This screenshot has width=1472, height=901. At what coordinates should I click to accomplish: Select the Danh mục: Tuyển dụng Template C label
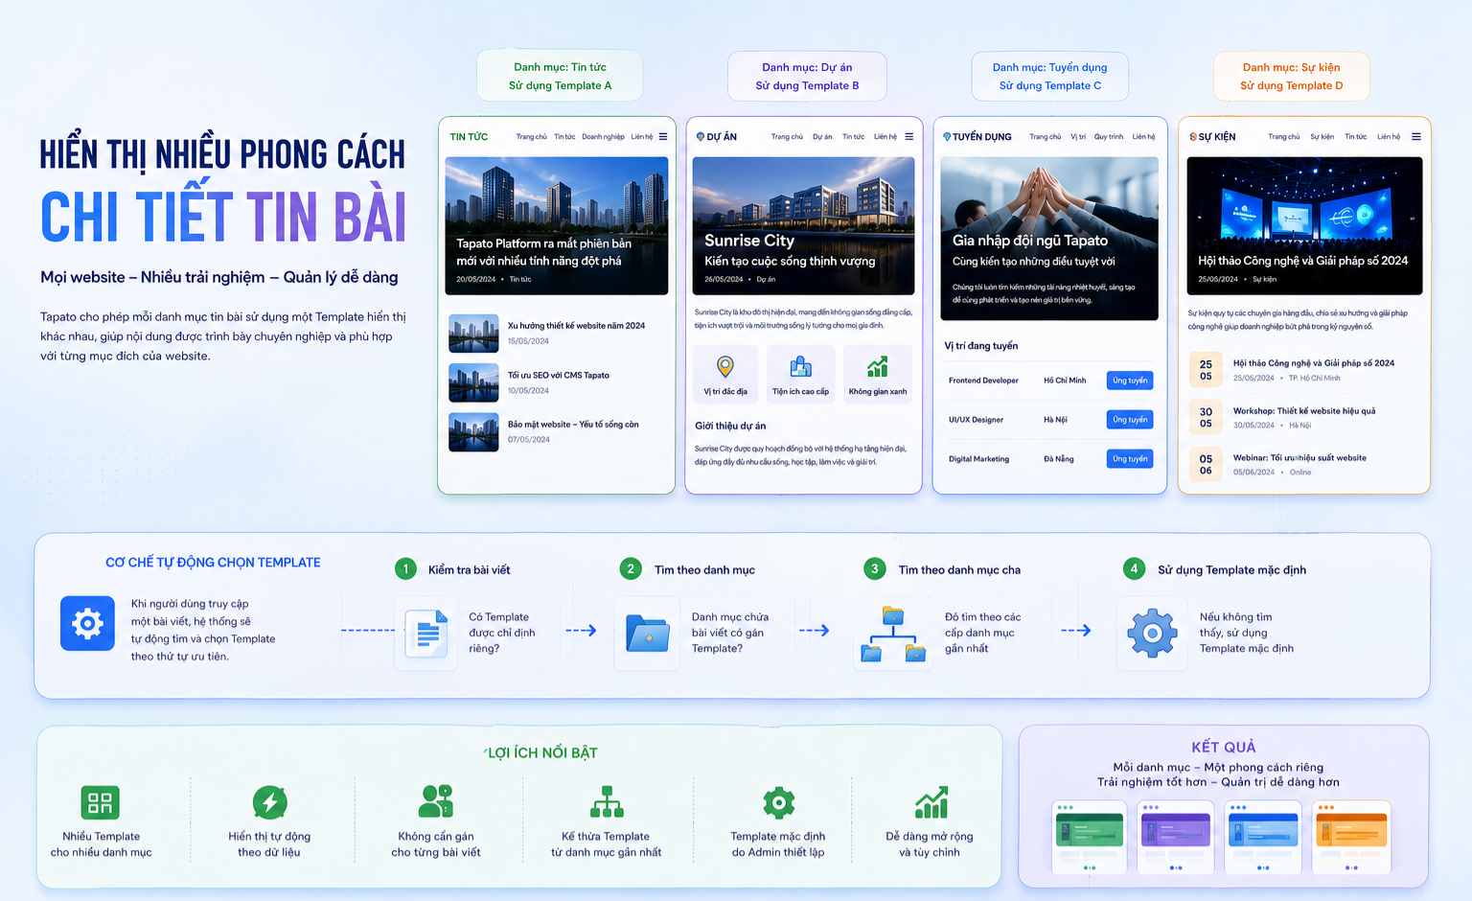[1050, 76]
